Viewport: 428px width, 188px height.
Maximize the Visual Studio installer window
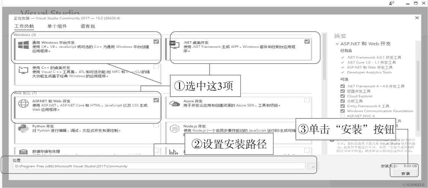coord(416,3)
